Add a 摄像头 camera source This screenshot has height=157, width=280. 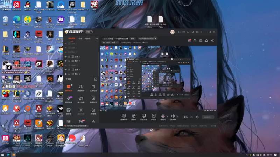[x=134, y=117]
